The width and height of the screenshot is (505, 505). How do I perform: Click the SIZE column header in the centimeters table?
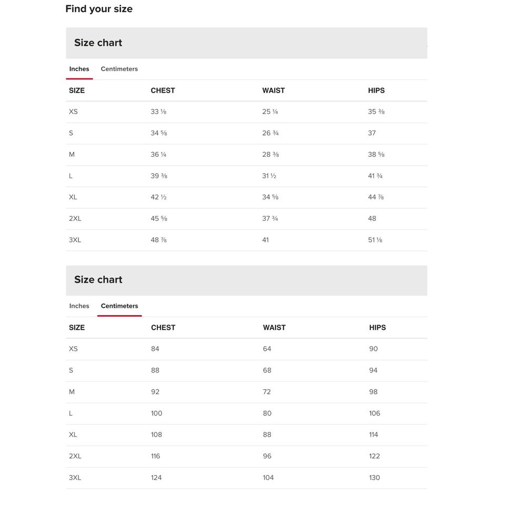tap(77, 328)
